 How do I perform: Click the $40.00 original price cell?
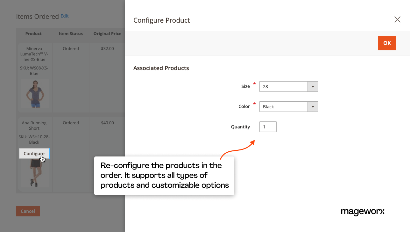[107, 123]
